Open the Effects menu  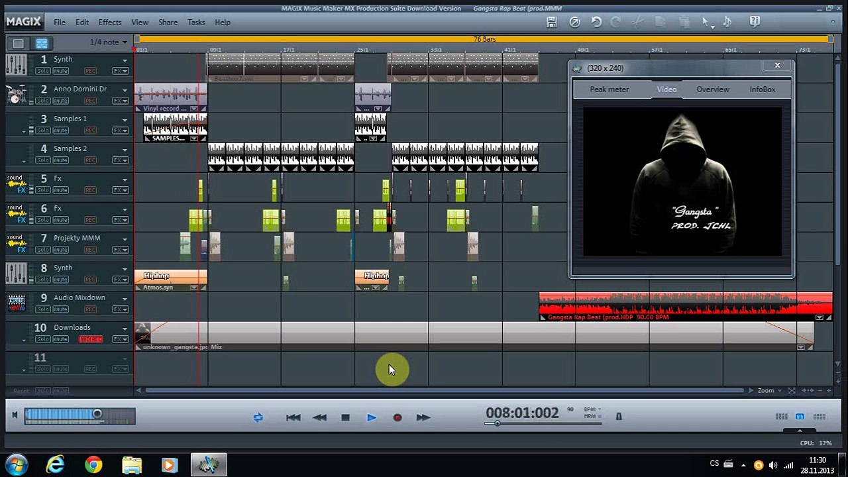110,23
